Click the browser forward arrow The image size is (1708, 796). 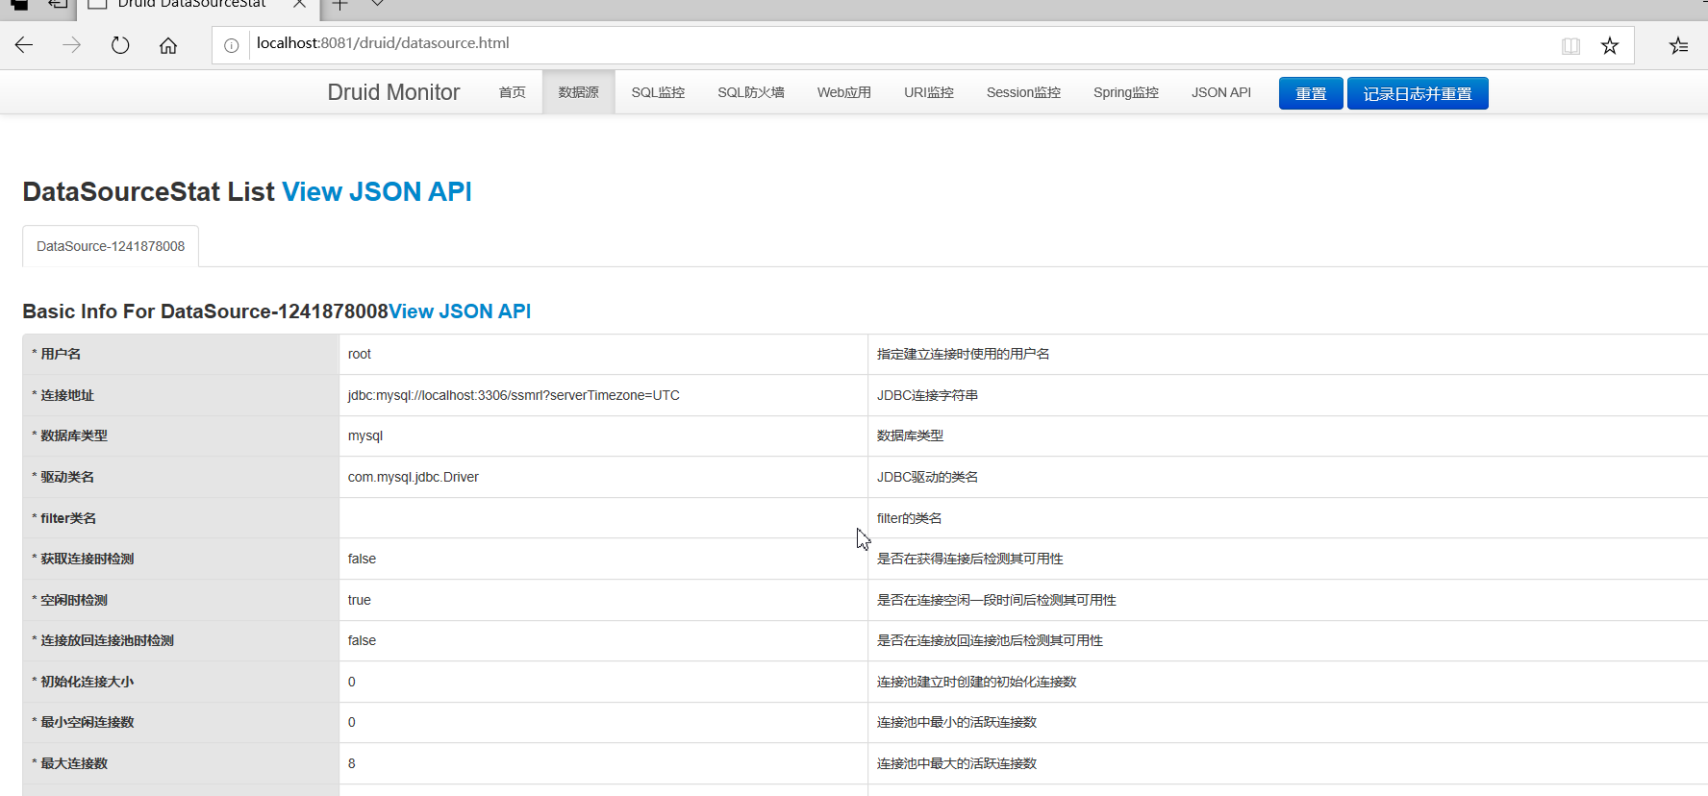coord(72,45)
